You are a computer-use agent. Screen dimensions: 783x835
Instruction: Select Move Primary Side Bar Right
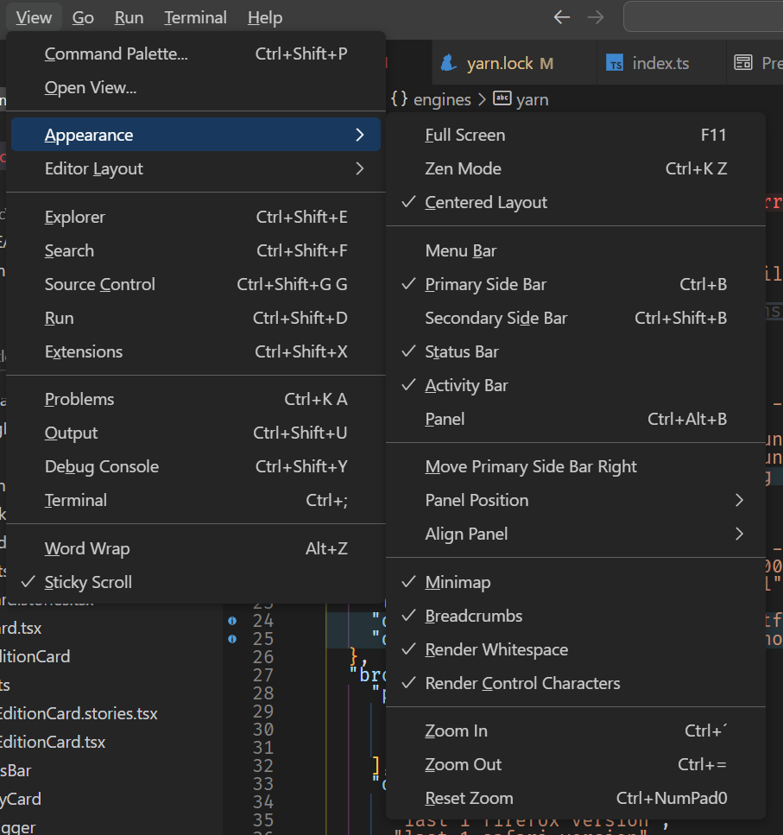531,466
